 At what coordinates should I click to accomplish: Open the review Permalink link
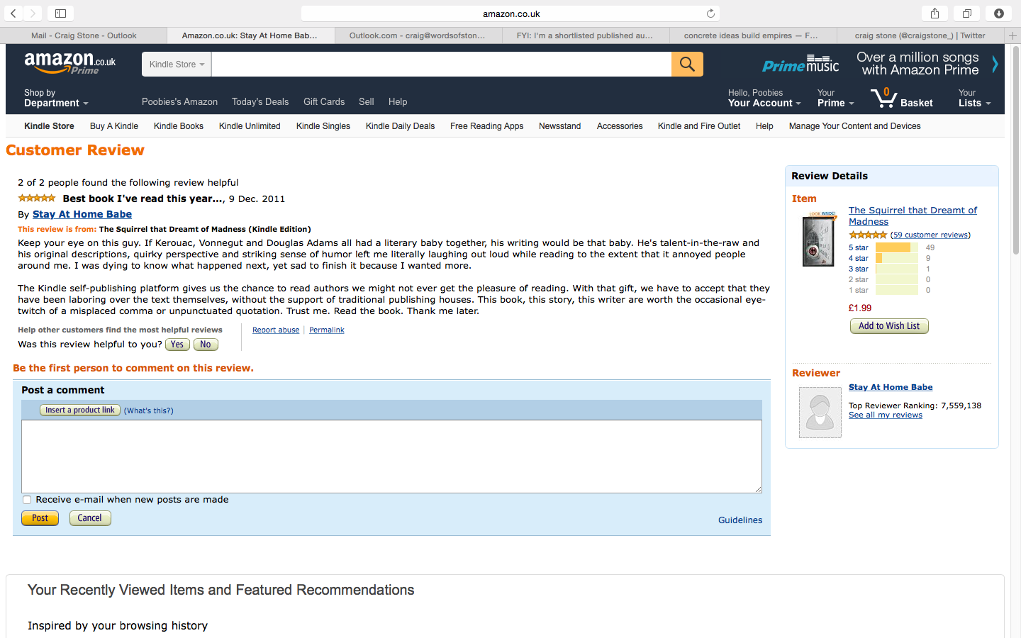point(327,330)
